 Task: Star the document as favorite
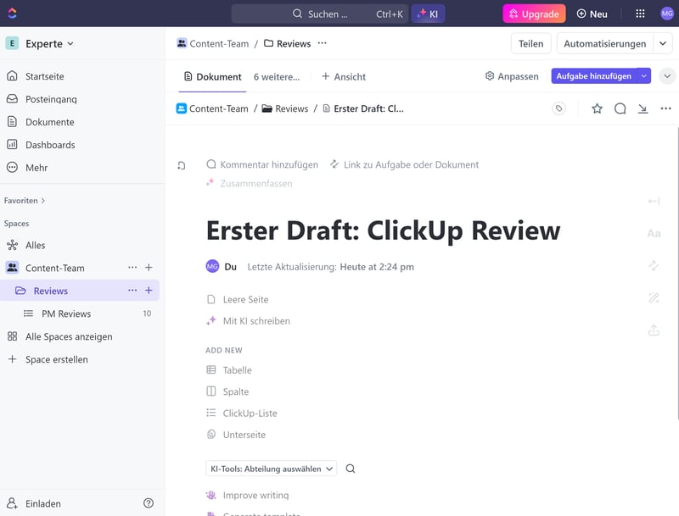click(597, 108)
